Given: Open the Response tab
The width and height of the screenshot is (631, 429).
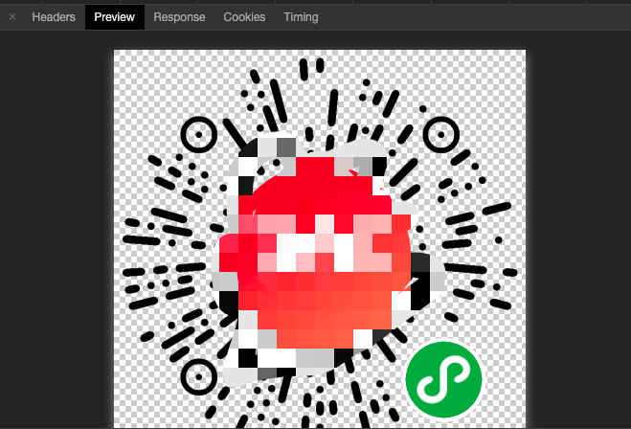Looking at the screenshot, I should (179, 17).
